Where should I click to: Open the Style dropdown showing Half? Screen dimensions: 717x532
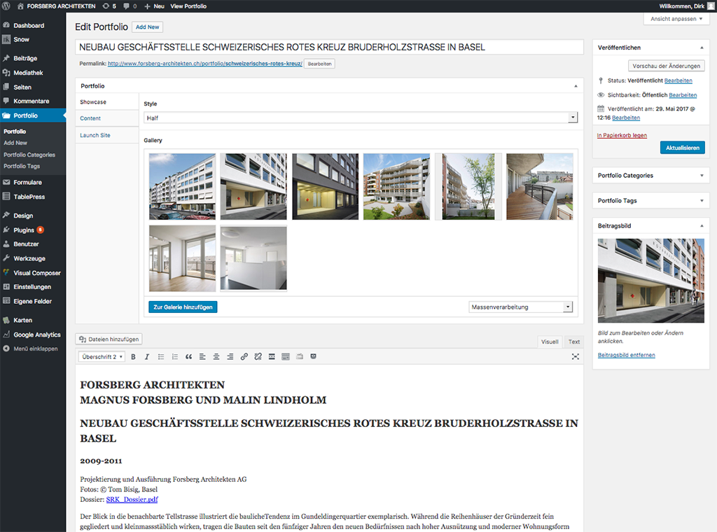click(x=361, y=118)
